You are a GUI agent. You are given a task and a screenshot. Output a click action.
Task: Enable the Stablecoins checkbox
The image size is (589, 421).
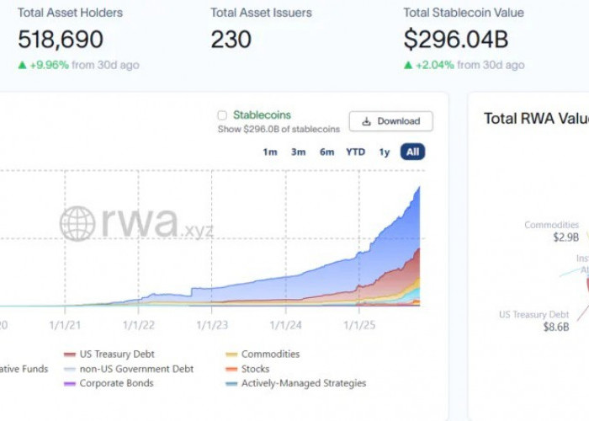tap(222, 115)
